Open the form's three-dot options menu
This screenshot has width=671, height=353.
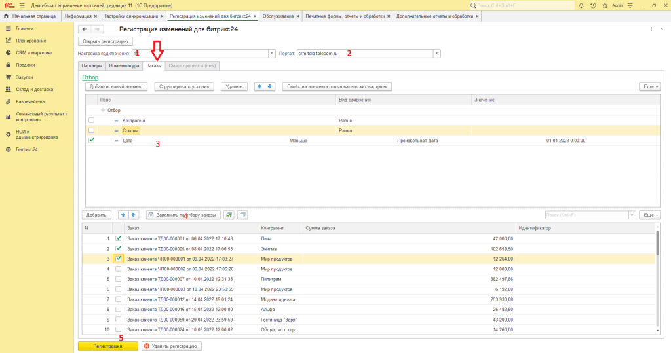point(651,29)
